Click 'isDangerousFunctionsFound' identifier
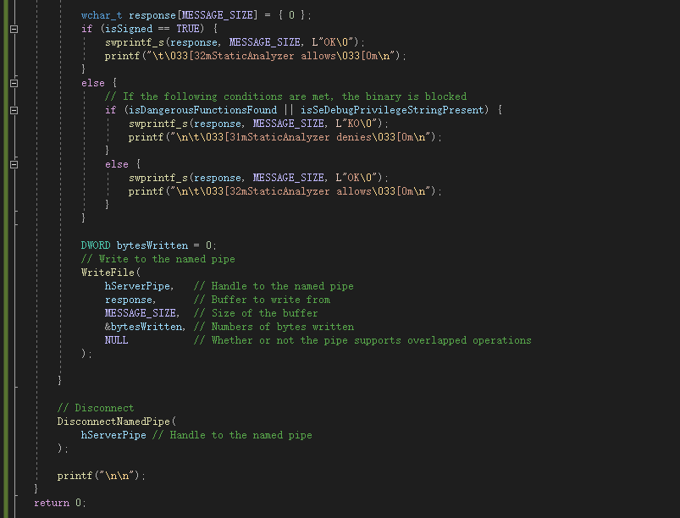Image resolution: width=680 pixels, height=518 pixels. pyautogui.click(x=203, y=110)
